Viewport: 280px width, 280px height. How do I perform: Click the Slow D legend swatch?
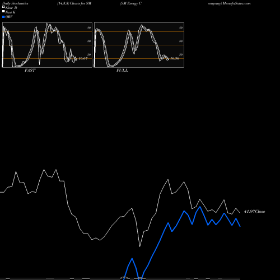pyautogui.click(x=3, y=7)
